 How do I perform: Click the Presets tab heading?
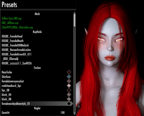[x=9, y=5]
